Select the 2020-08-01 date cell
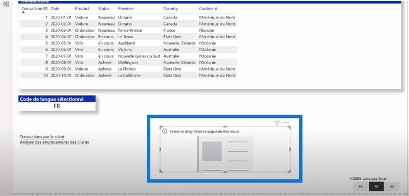This screenshot has width=409, height=196. click(x=61, y=62)
